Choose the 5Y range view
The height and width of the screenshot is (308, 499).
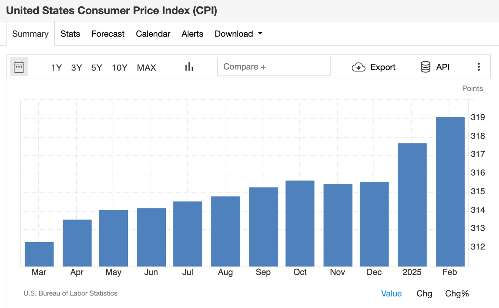pos(96,68)
